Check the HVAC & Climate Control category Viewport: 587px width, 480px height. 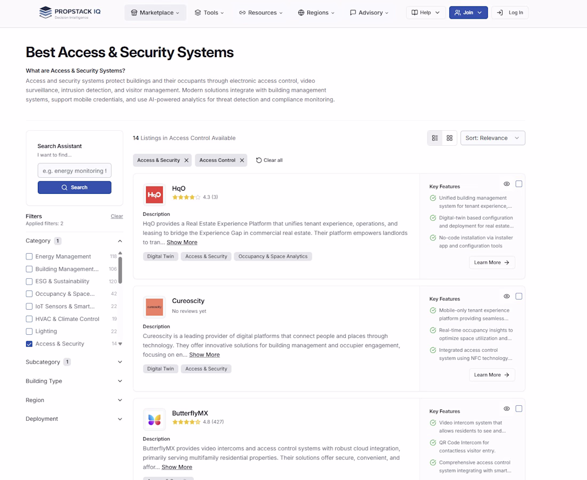click(29, 319)
